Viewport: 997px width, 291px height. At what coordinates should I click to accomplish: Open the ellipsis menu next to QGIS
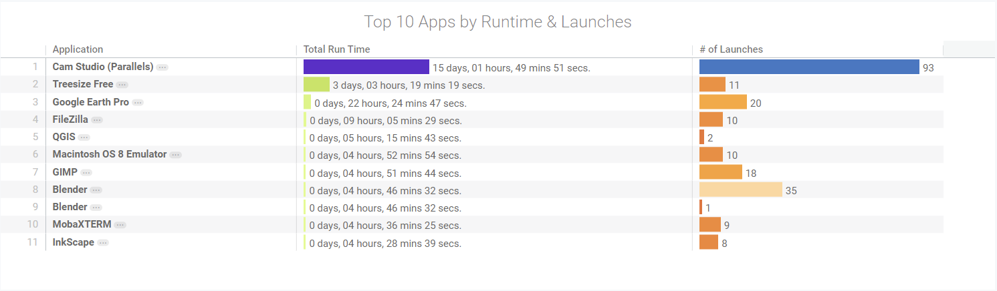pos(84,137)
